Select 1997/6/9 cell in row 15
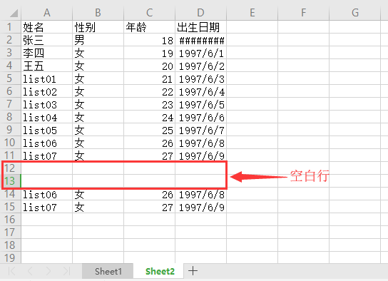Viewport: 388px width, 281px height. (x=200, y=207)
